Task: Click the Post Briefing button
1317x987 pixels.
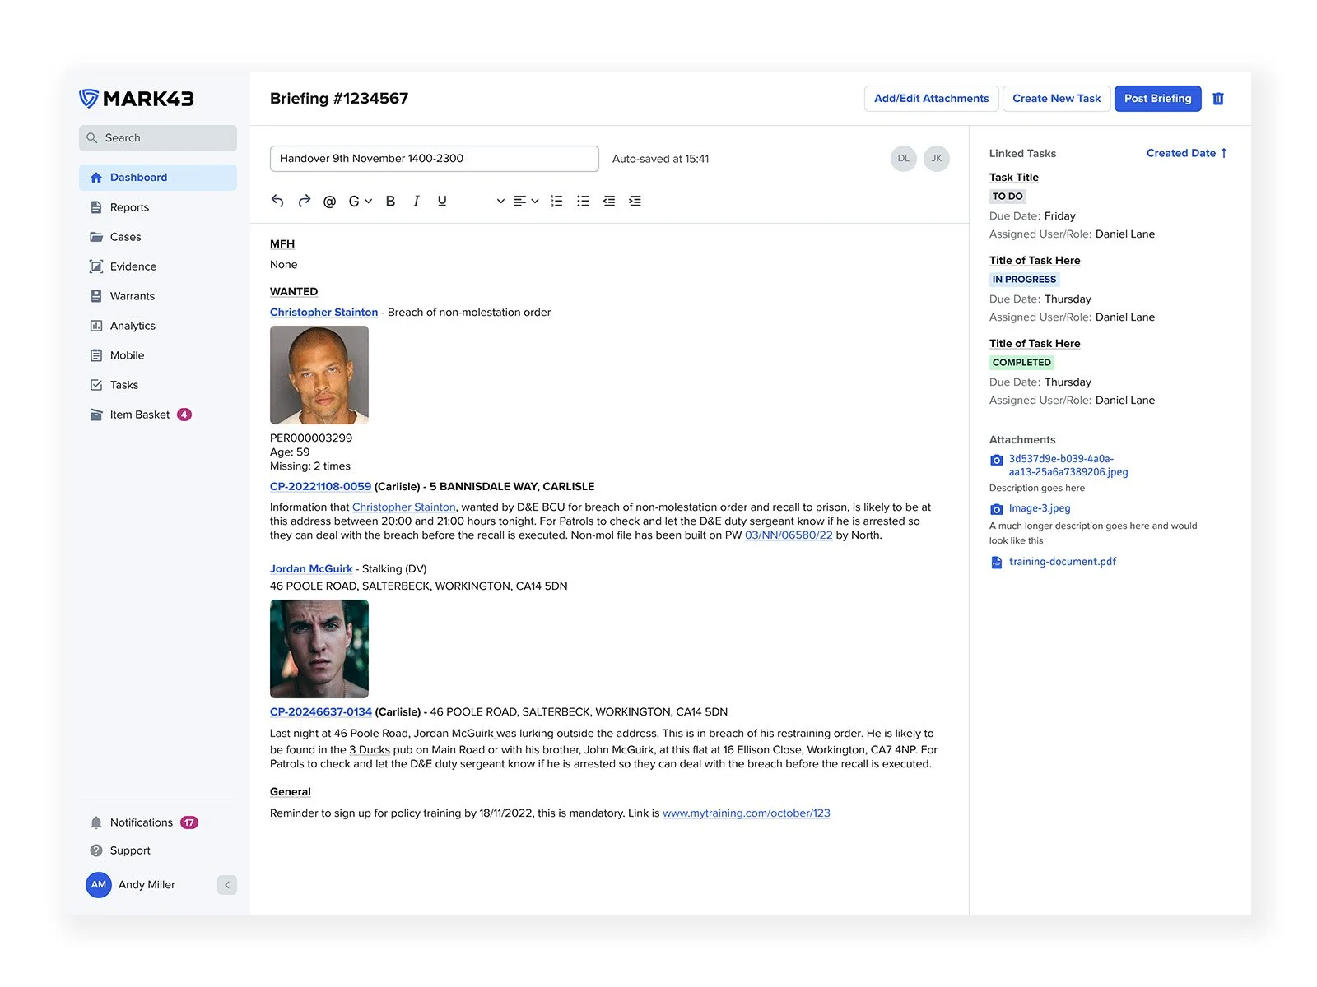Action: click(1157, 98)
